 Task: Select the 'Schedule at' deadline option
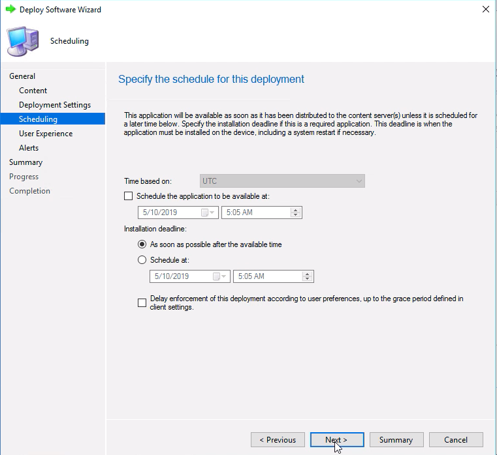142,260
